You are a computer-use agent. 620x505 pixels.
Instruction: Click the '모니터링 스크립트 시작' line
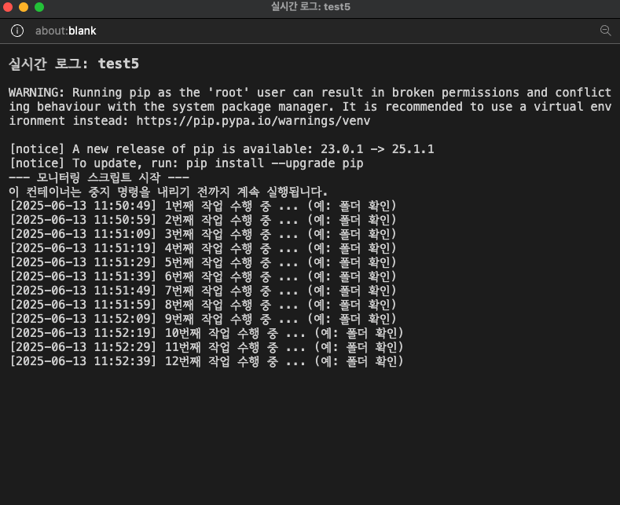coord(98,177)
